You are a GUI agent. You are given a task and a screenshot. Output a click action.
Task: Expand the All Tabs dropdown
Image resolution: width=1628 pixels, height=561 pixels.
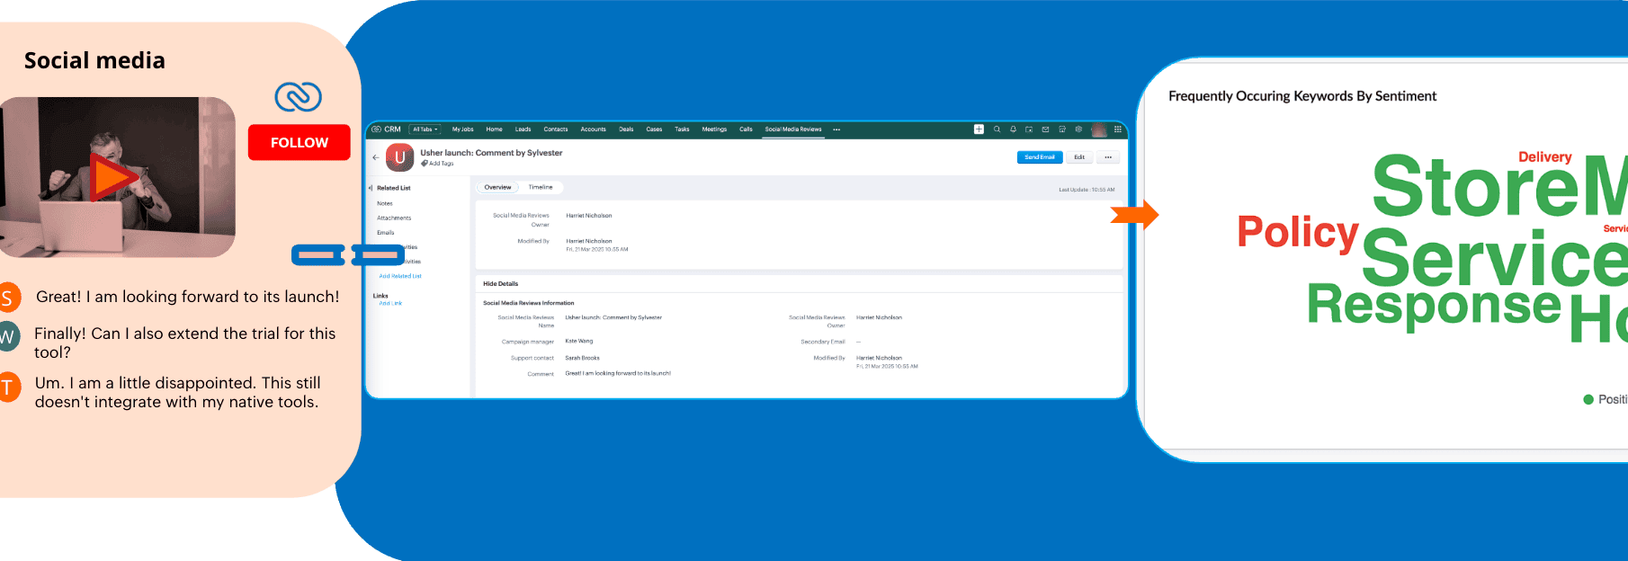(425, 129)
